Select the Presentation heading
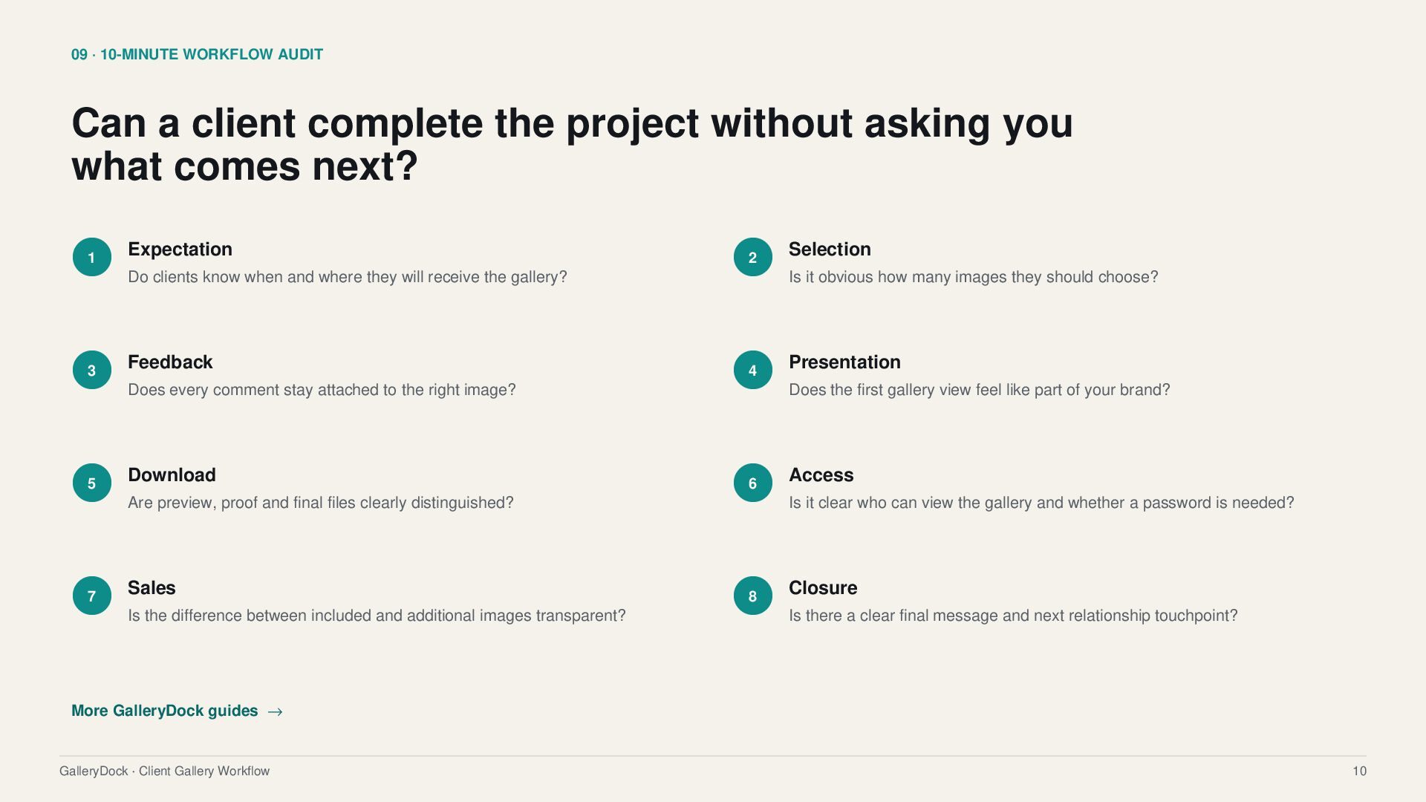 pyautogui.click(x=844, y=362)
